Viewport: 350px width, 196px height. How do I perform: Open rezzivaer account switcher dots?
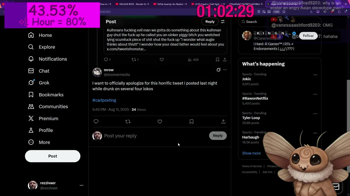pos(81,185)
